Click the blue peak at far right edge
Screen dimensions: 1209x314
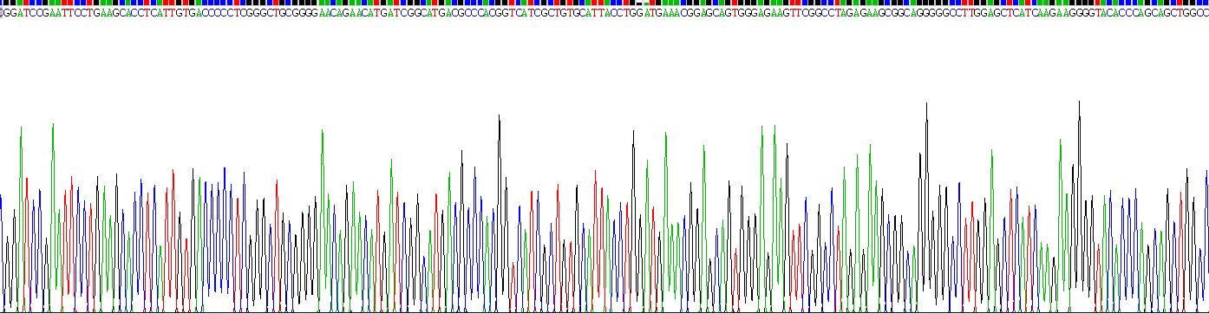tap(1206, 241)
